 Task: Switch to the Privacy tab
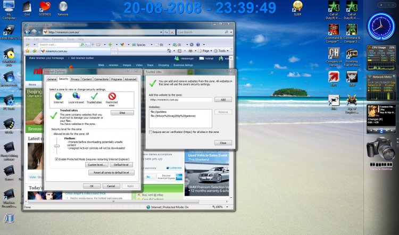pos(76,79)
